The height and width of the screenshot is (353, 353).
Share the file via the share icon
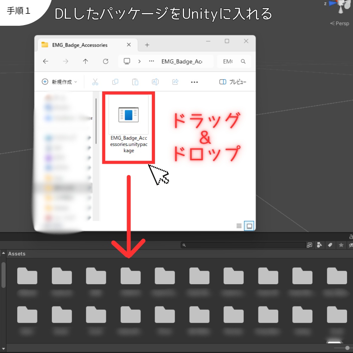pyautogui.click(x=175, y=82)
